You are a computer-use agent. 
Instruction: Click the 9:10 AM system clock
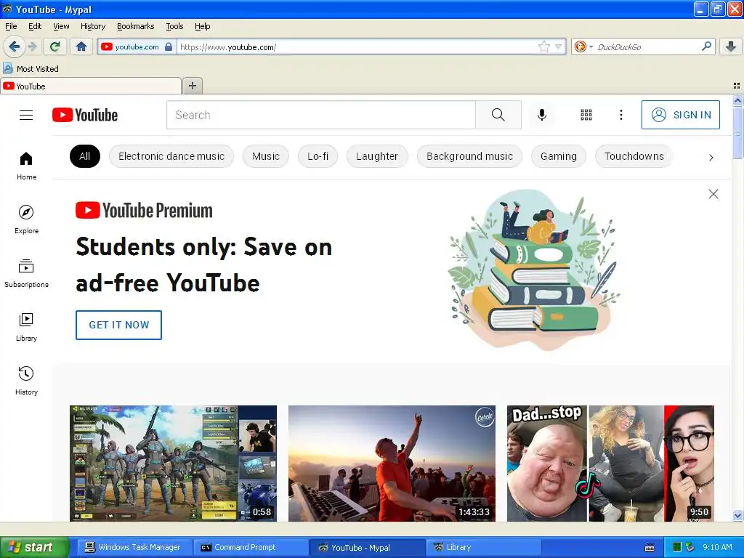coord(717,547)
